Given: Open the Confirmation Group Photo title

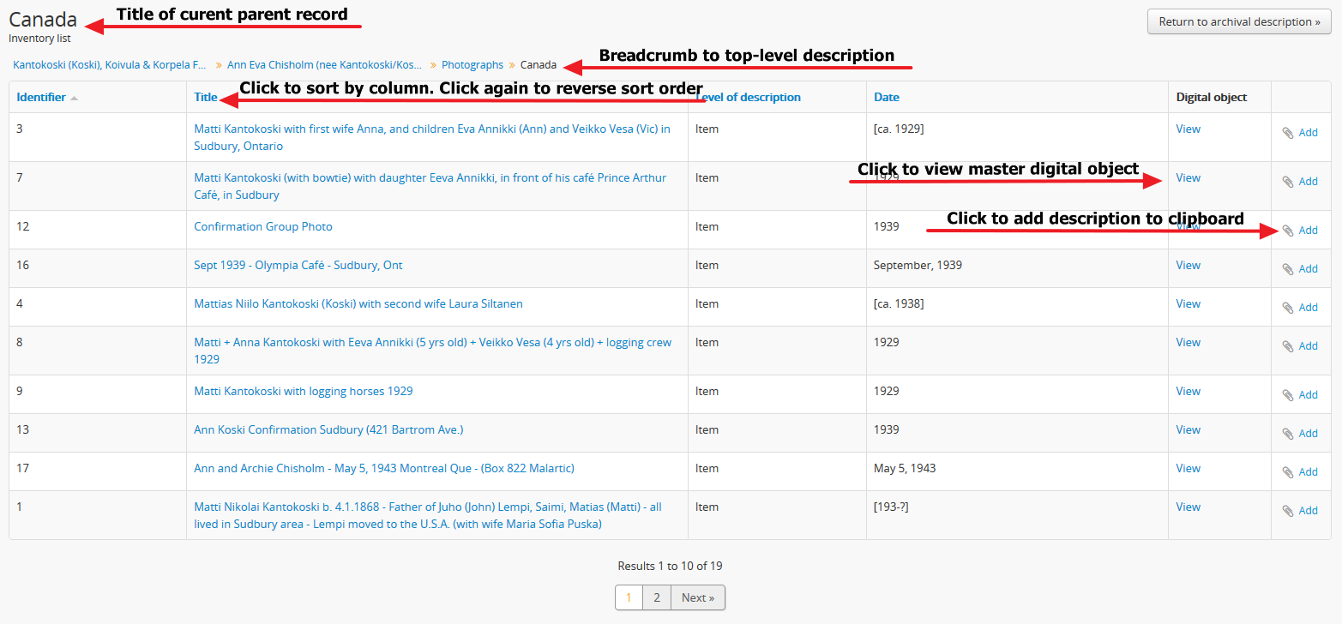Looking at the screenshot, I should 263,227.
